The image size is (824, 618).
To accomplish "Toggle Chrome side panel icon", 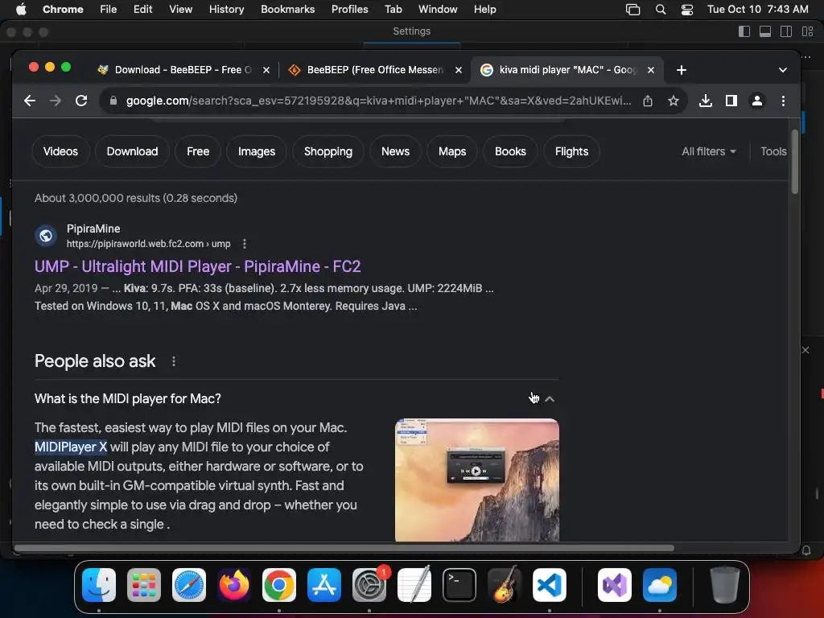I will pos(731,101).
